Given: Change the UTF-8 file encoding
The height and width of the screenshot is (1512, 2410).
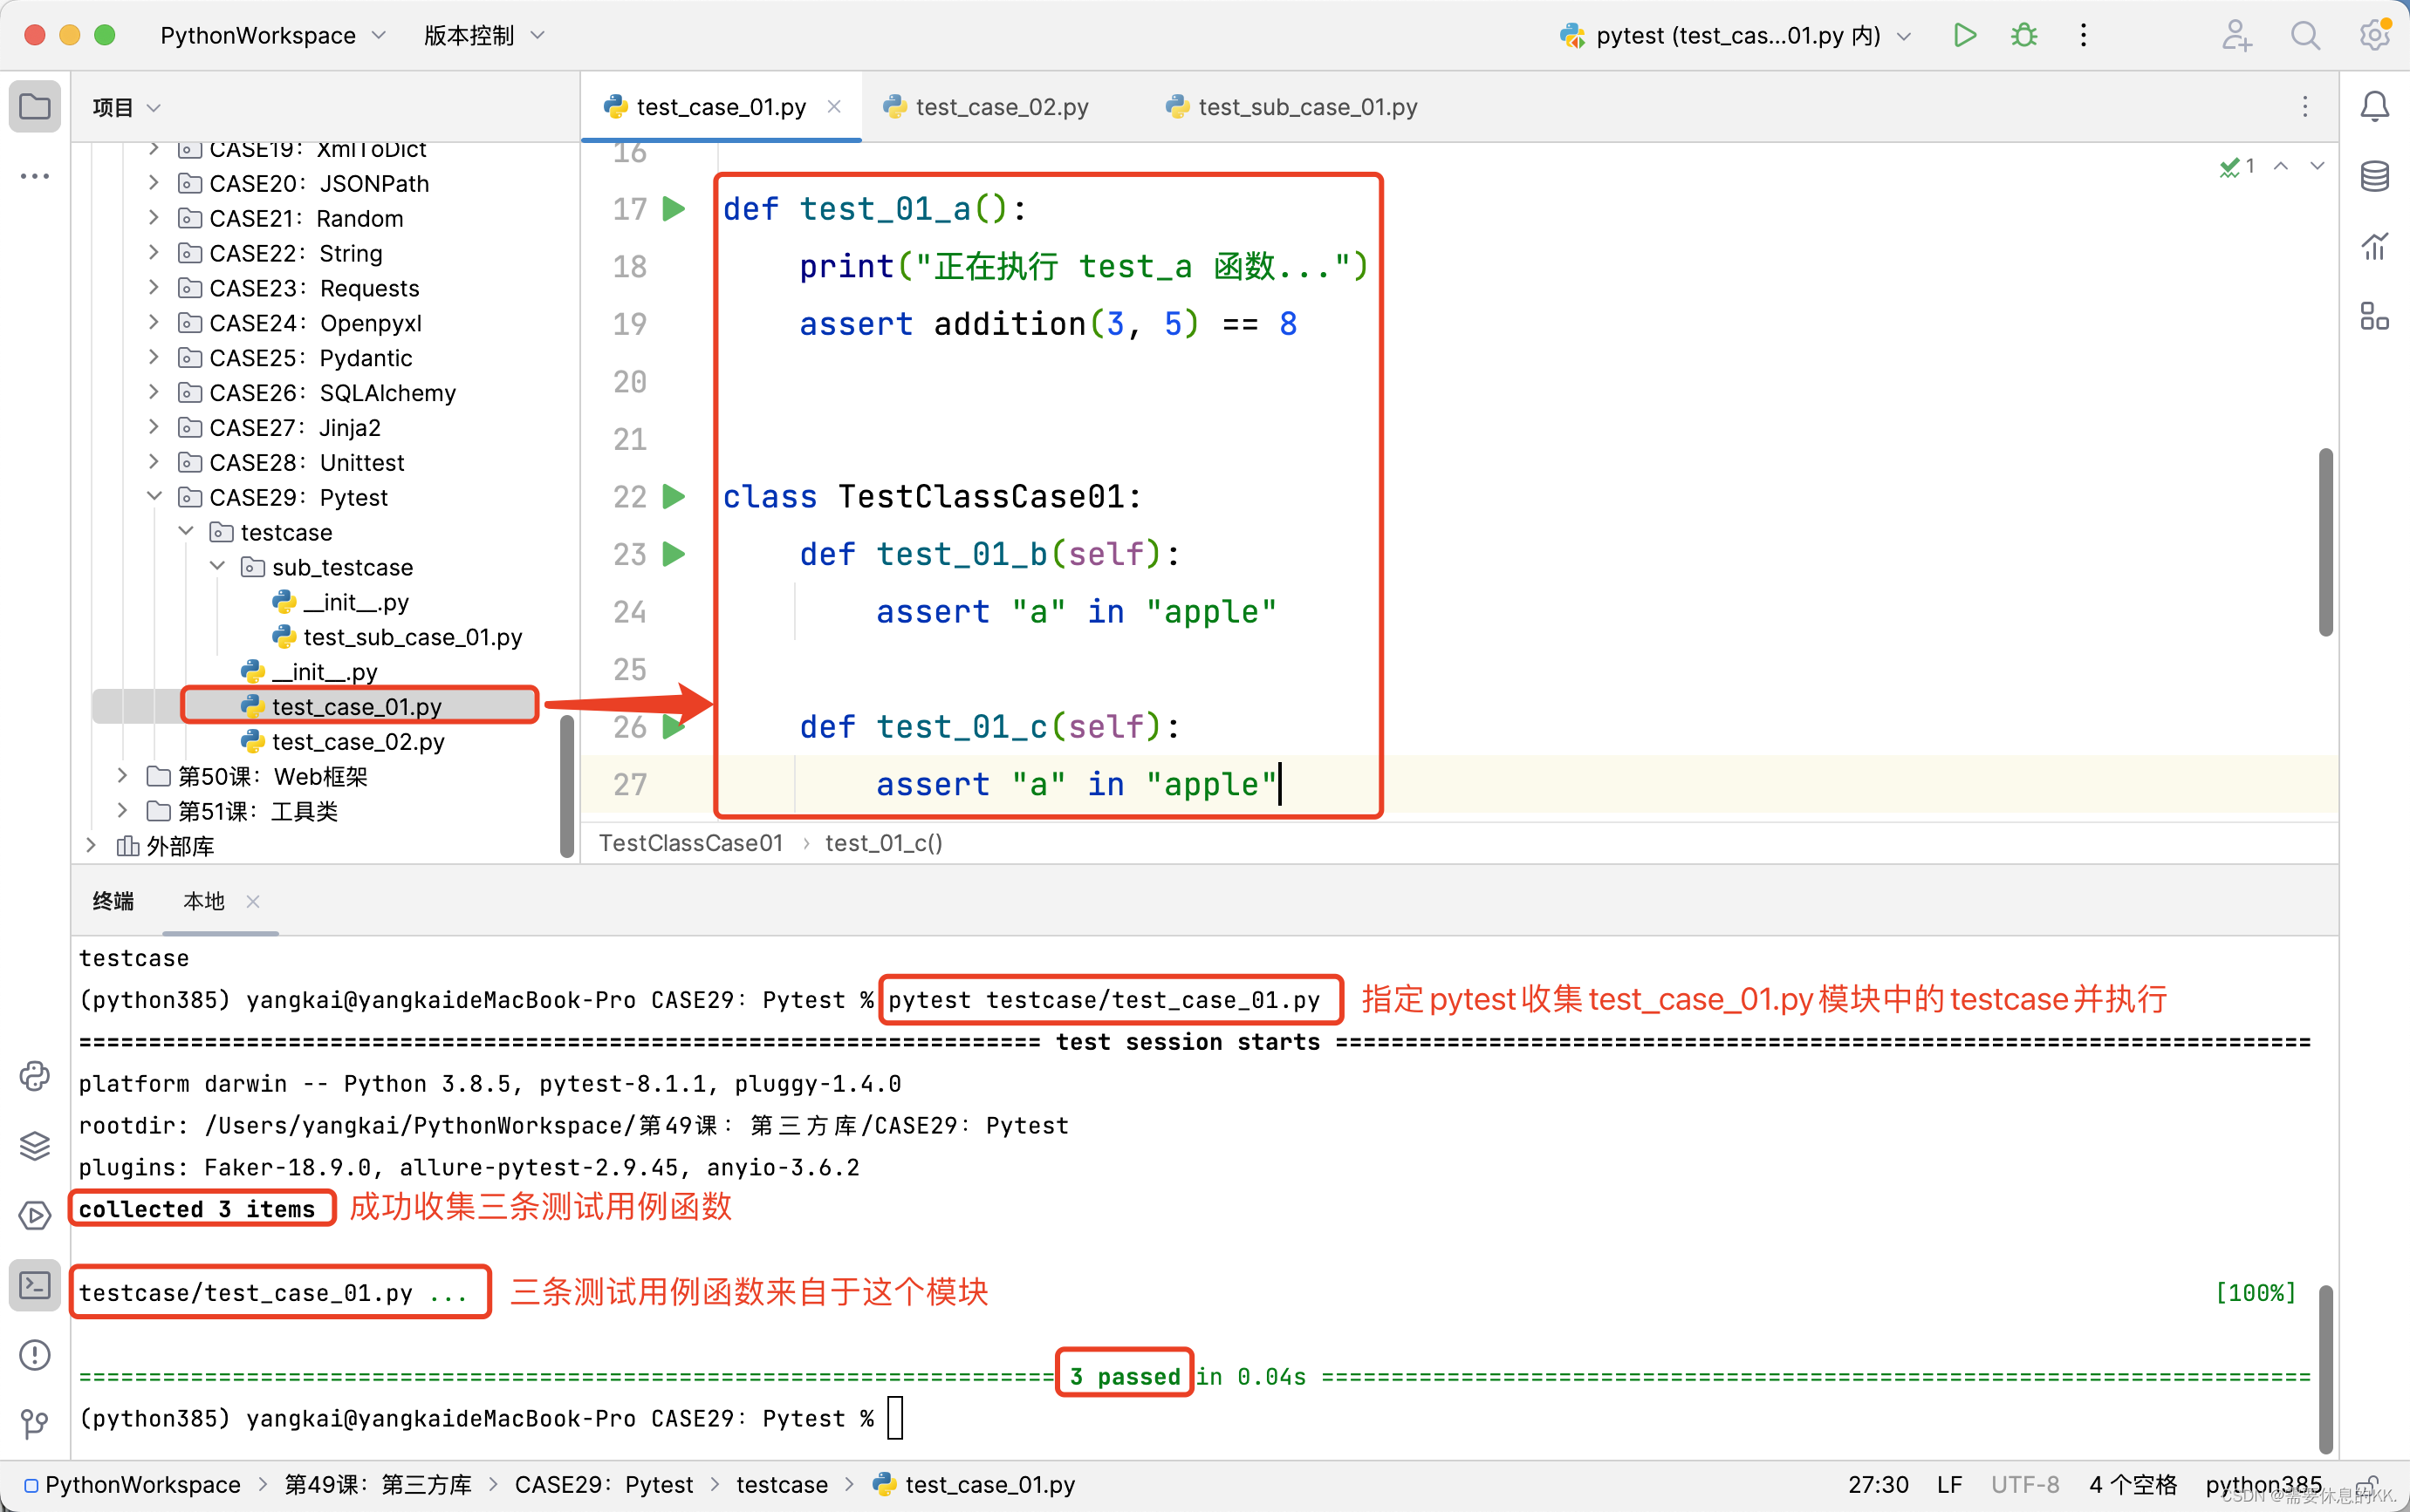Looking at the screenshot, I should click(2025, 1485).
